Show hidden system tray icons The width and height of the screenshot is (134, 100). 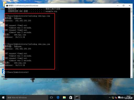(x=110, y=98)
